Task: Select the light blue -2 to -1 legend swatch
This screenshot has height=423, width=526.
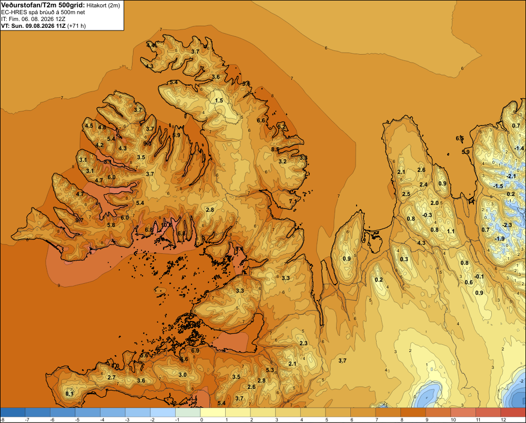Action: (163, 412)
